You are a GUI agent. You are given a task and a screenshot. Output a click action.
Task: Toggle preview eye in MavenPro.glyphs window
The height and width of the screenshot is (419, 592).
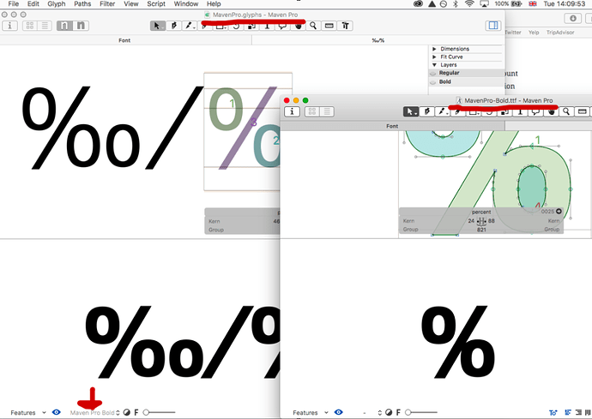57,412
